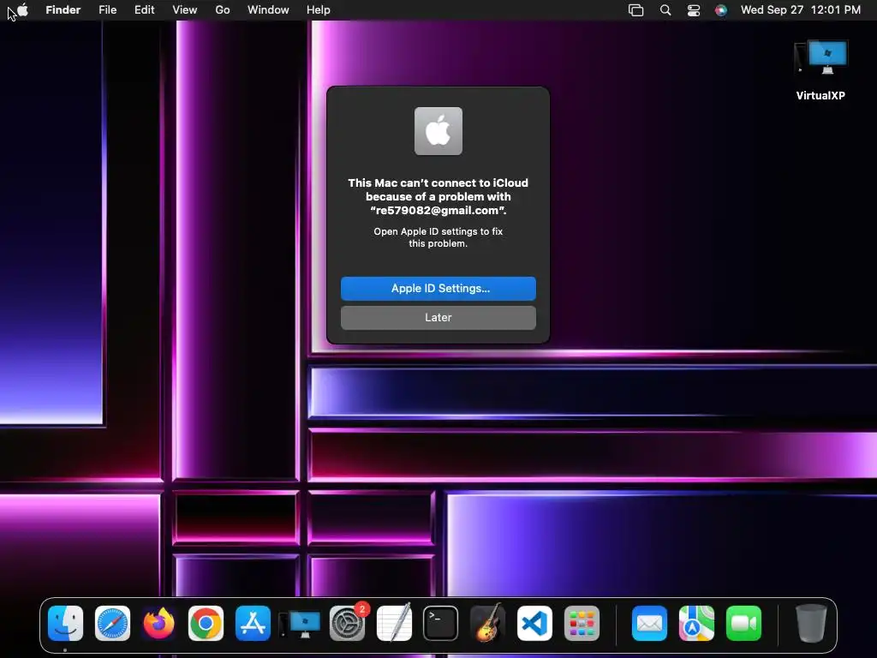The height and width of the screenshot is (658, 877).
Task: Click the Apple logo in the iCloud dialog
Action: click(x=438, y=131)
